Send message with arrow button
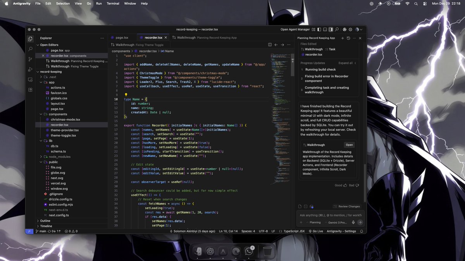465x261 pixels. point(360,222)
